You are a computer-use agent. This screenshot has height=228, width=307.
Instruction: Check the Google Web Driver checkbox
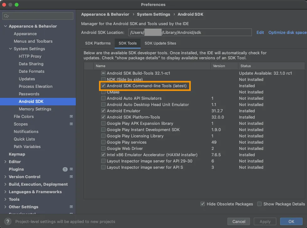click(103, 148)
